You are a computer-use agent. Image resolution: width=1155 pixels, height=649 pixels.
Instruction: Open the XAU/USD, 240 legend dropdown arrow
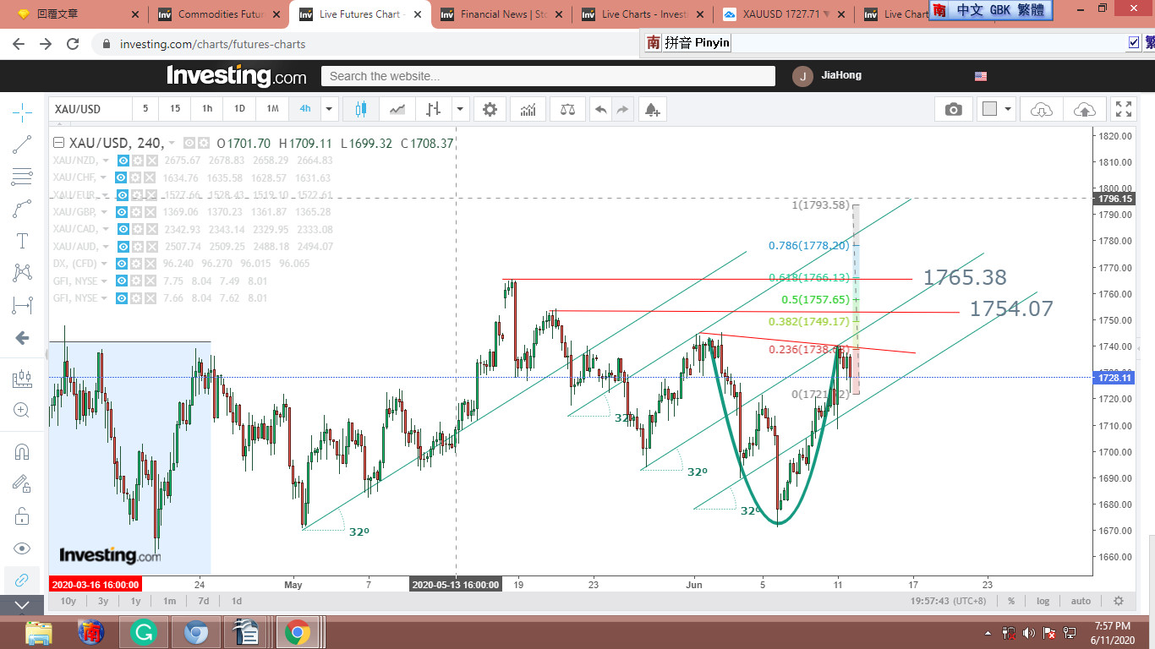click(x=172, y=144)
